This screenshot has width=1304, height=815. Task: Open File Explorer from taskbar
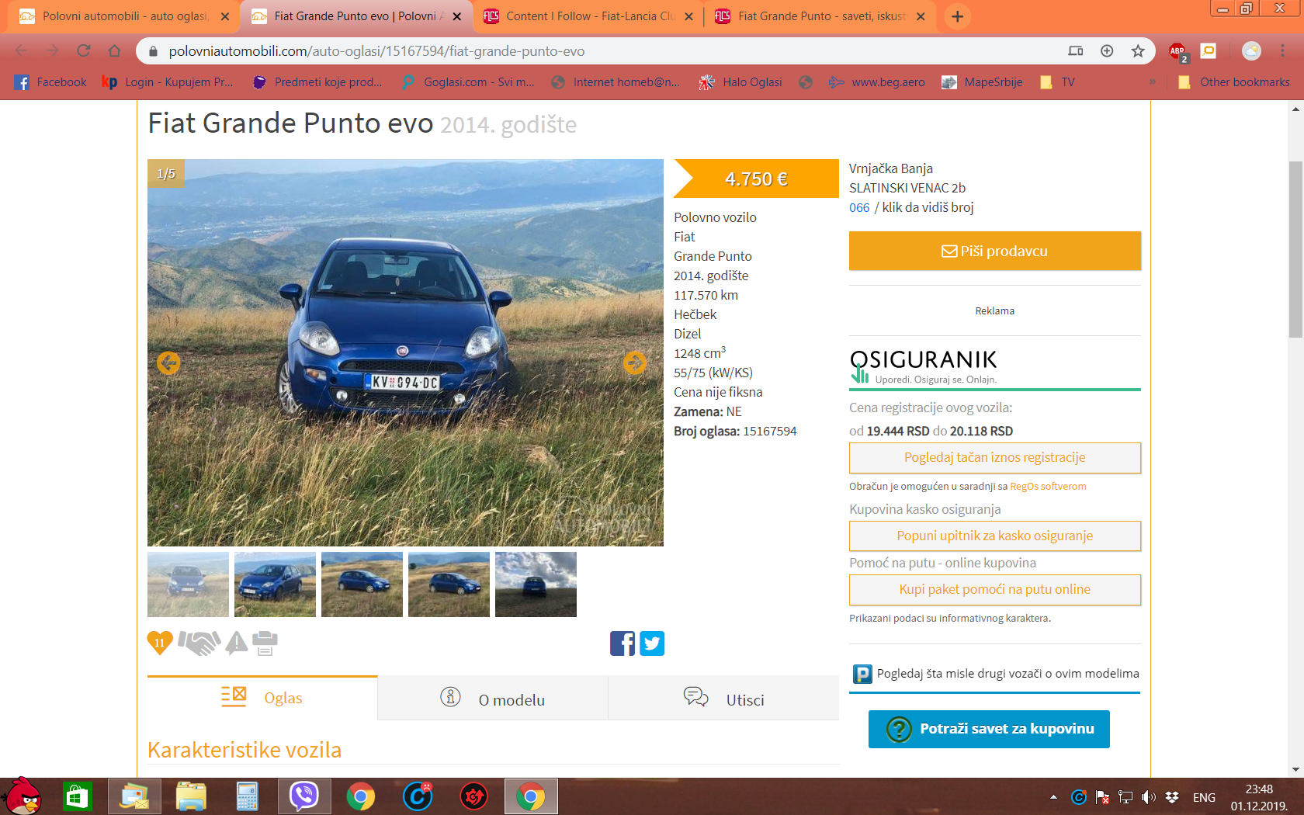pos(191,796)
